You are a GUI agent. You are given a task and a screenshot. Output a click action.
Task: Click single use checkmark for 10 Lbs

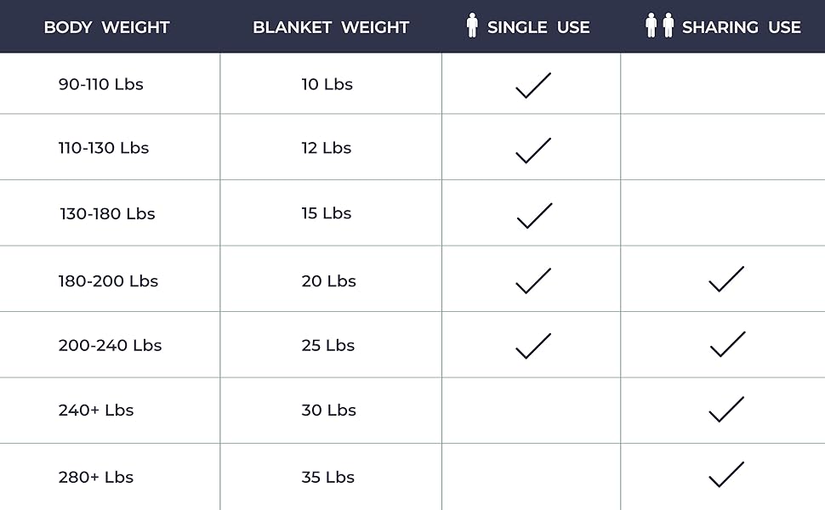[x=533, y=85]
